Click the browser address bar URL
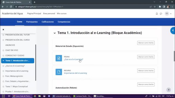This screenshot has height=98, width=175. pyautogui.click(x=40, y=7)
